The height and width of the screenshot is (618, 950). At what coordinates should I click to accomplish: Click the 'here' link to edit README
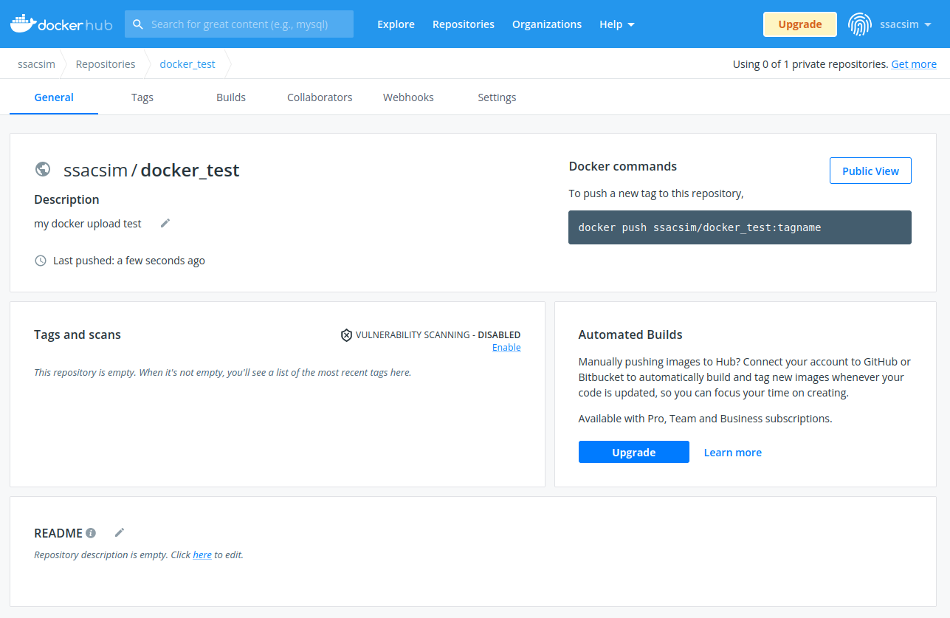pyautogui.click(x=202, y=555)
